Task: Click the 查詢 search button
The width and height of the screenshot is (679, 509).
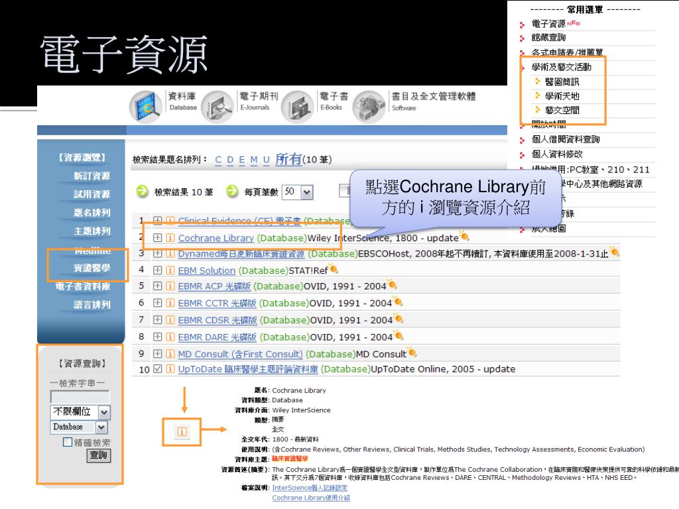Action: [99, 455]
